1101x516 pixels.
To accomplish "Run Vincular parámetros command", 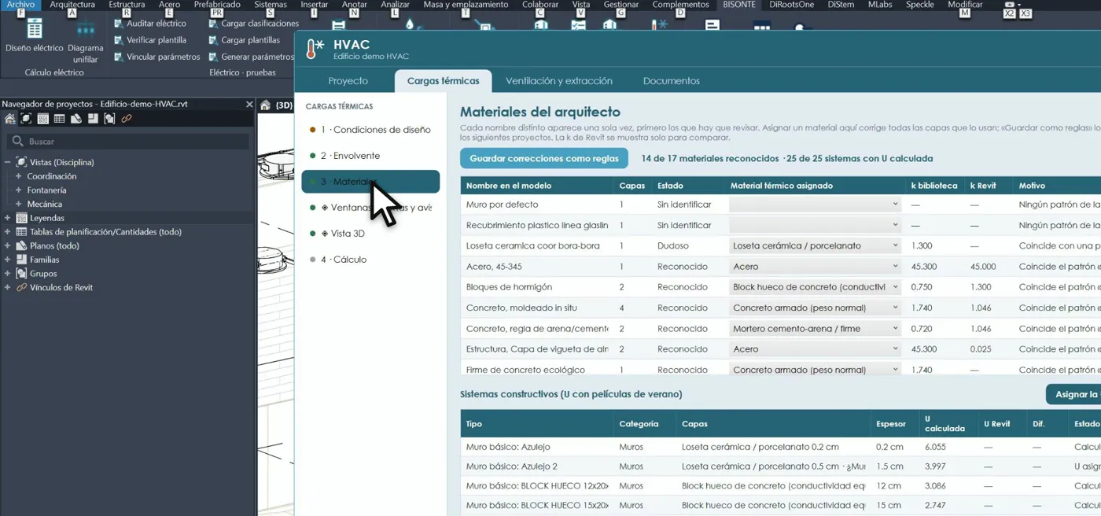I will (x=156, y=57).
